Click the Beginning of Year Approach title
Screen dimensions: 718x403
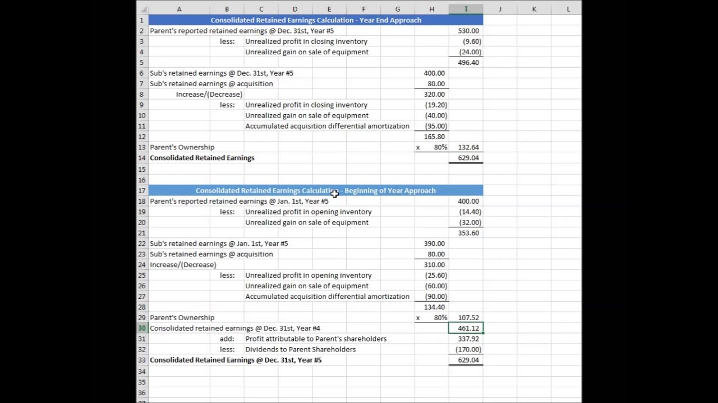coord(316,190)
